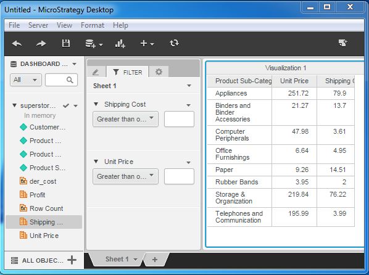
Task: Switch to the editor pencil tab
Action: 96,72
